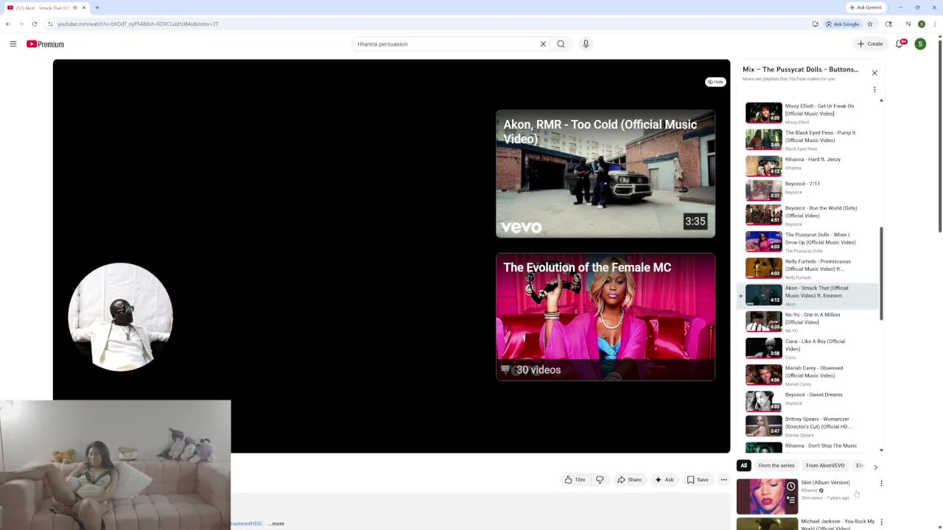Open The Evolution of the Female MC playlist

[606, 317]
